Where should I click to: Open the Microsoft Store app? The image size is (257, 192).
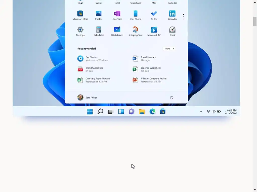(80, 15)
